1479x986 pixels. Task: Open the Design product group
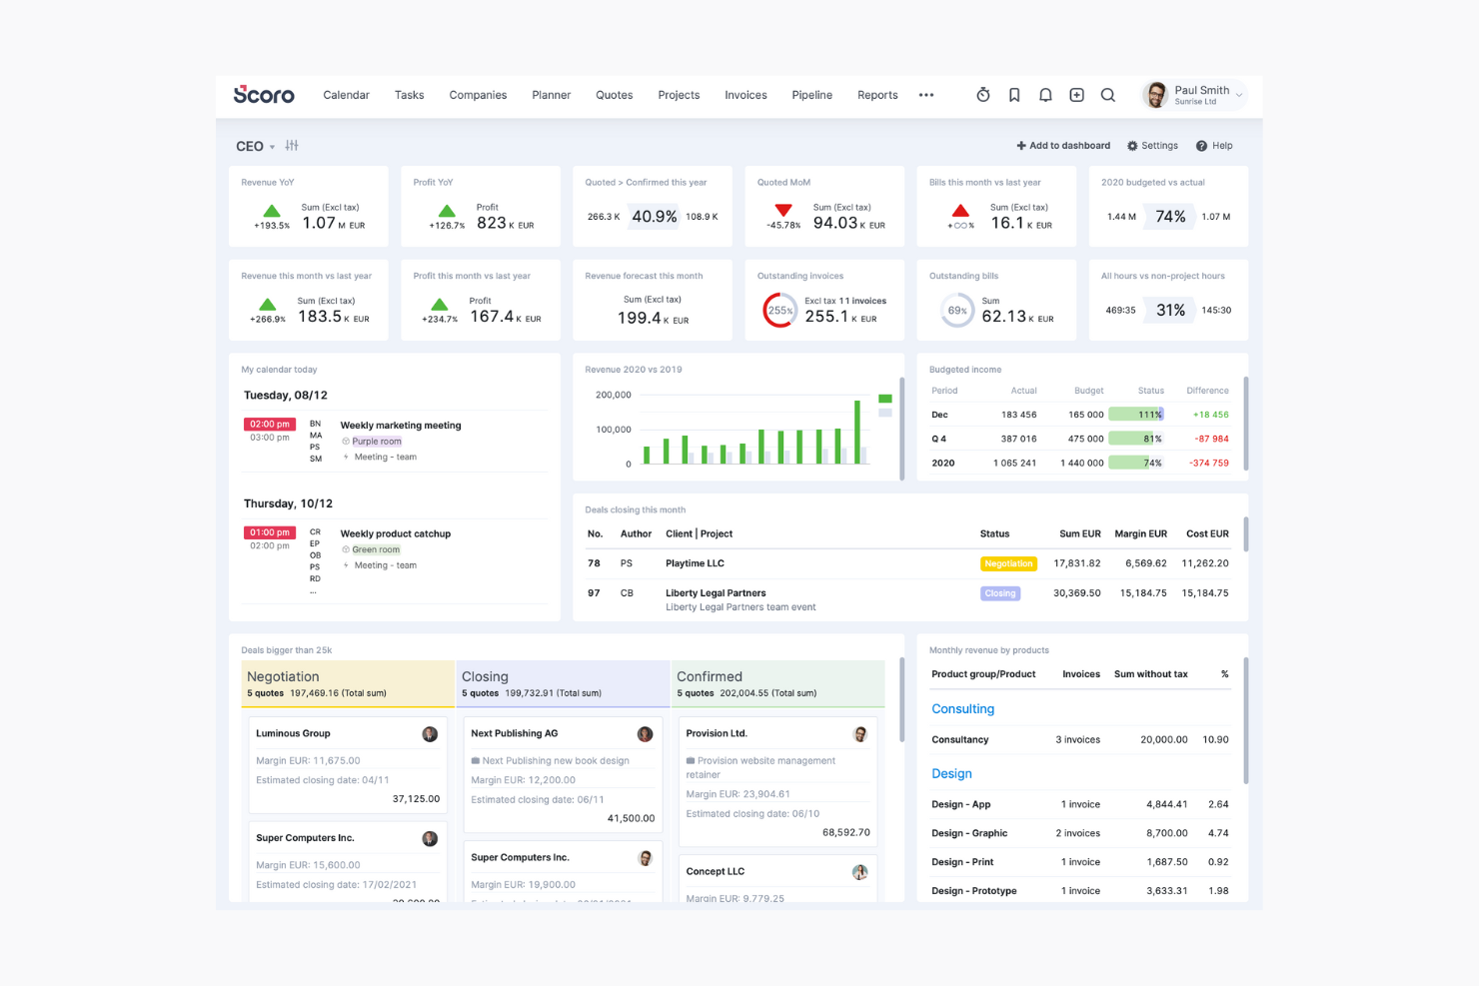[951, 774]
